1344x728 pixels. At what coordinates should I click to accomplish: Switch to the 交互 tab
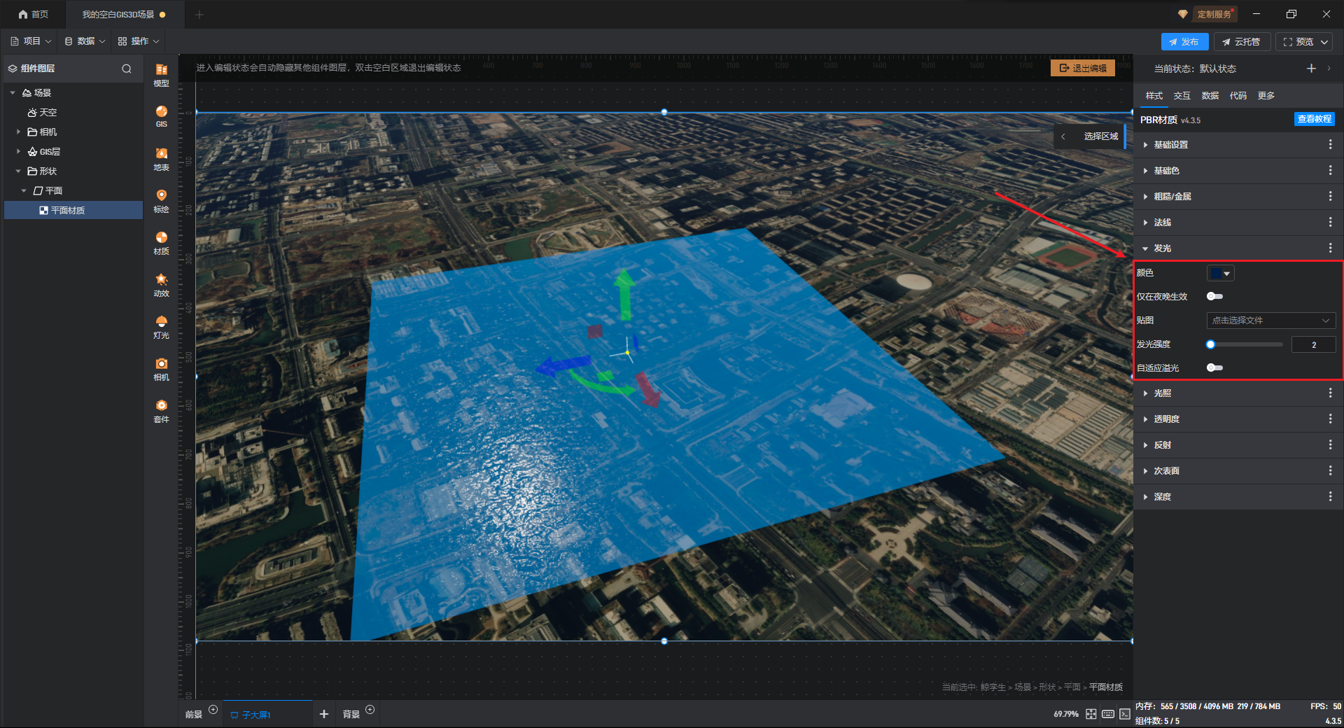coord(1182,96)
